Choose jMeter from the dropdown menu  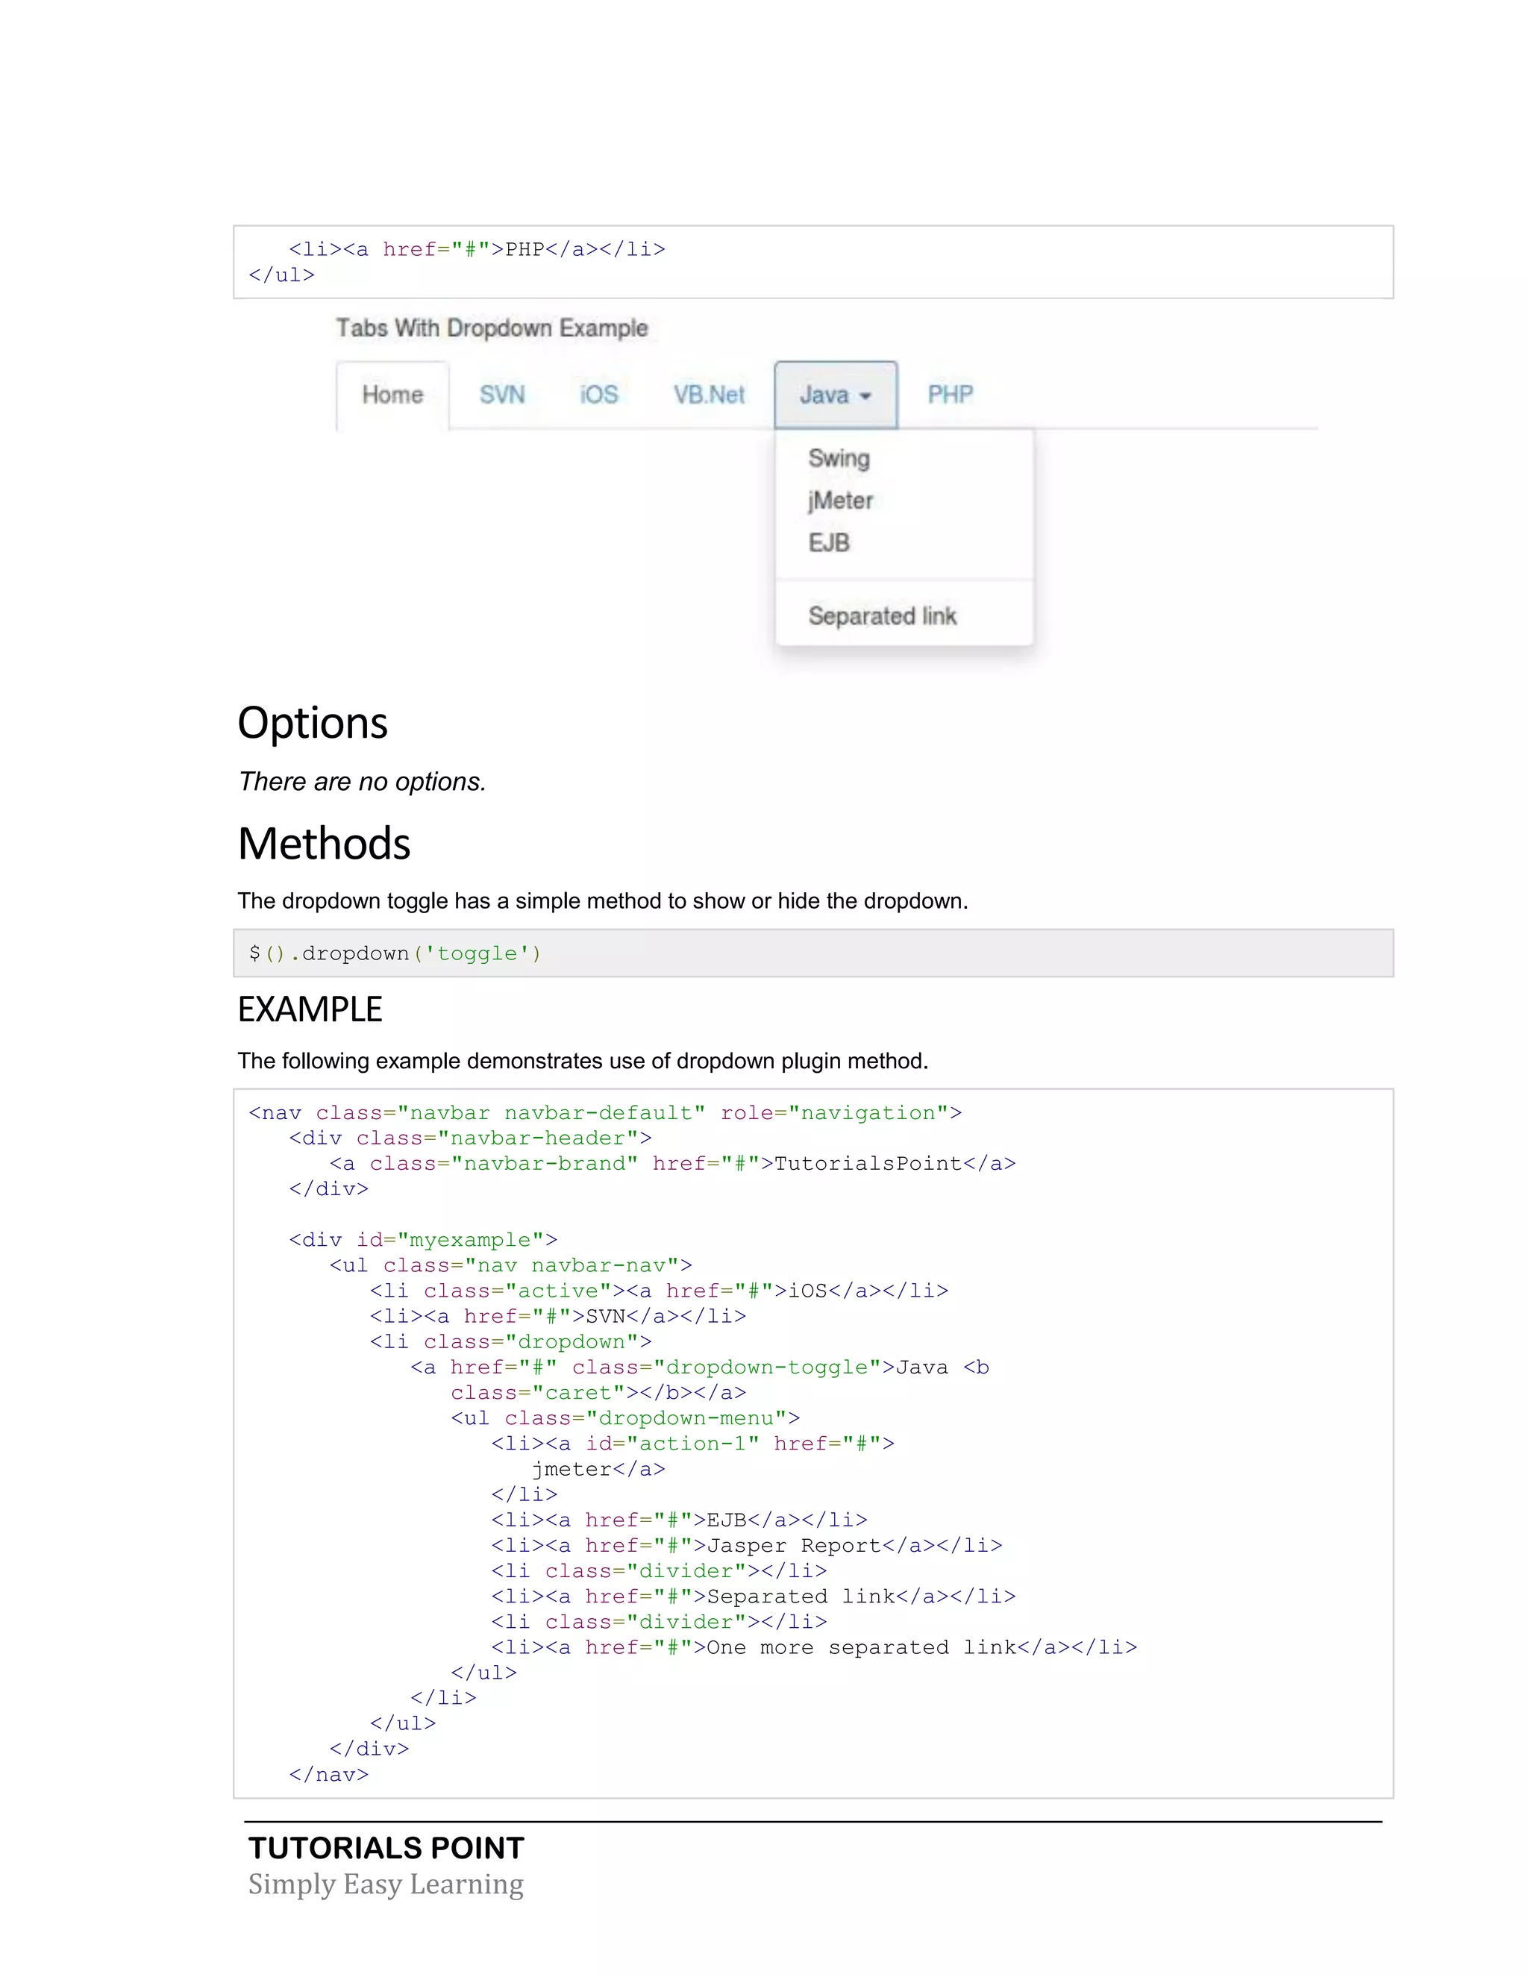coord(840,501)
